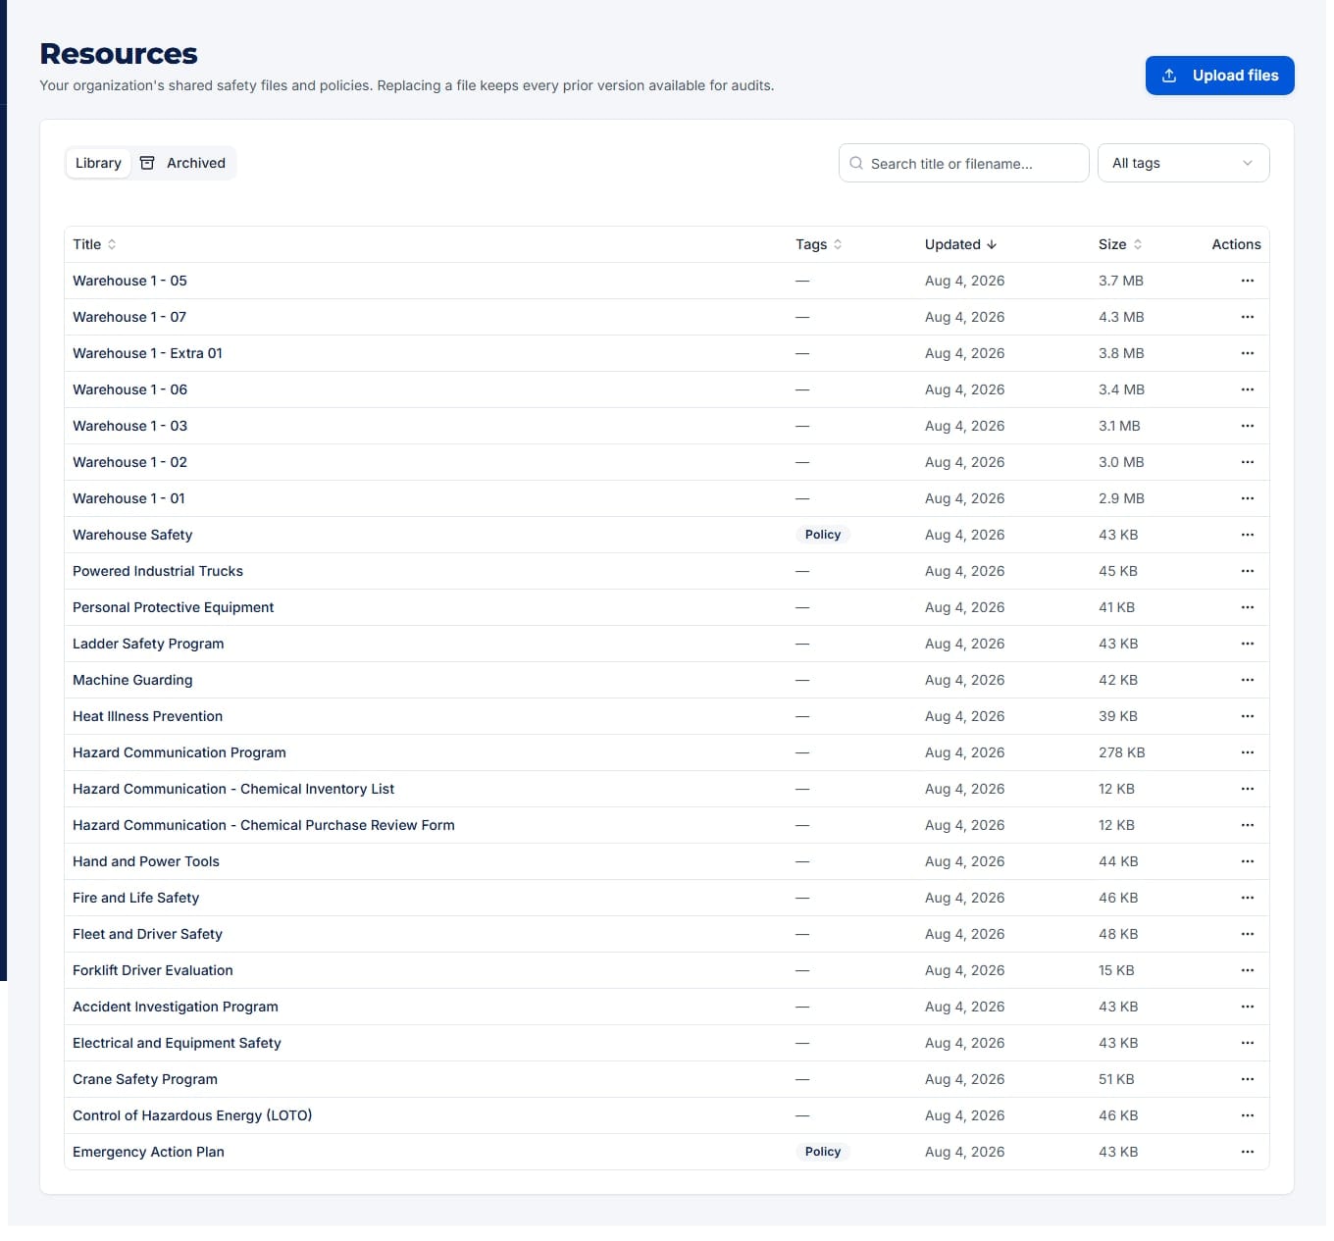The width and height of the screenshot is (1334, 1241).
Task: Open actions menu for Warehouse 1 - 02
Action: pyautogui.click(x=1247, y=462)
